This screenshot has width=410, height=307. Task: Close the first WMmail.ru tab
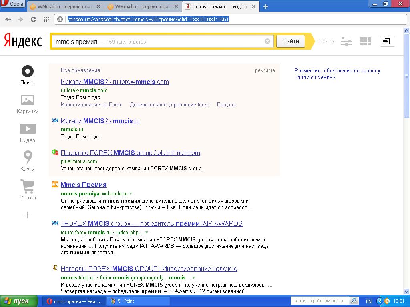pyautogui.click(x=98, y=6)
